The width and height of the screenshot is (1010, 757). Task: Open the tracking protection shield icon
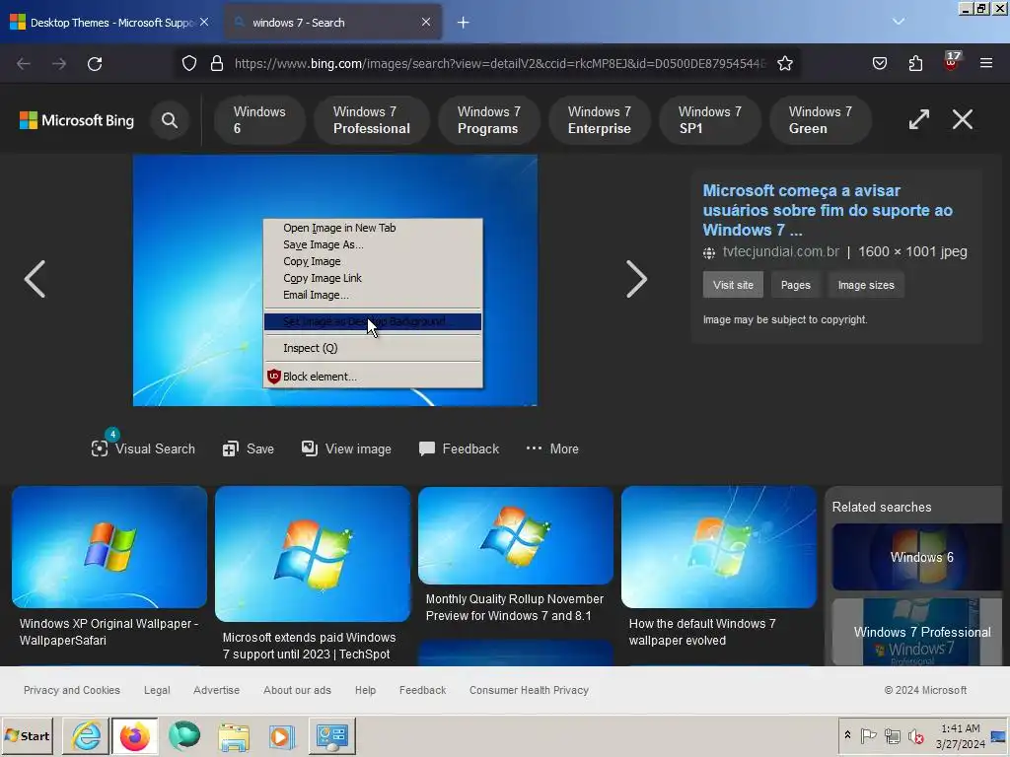pyautogui.click(x=188, y=64)
